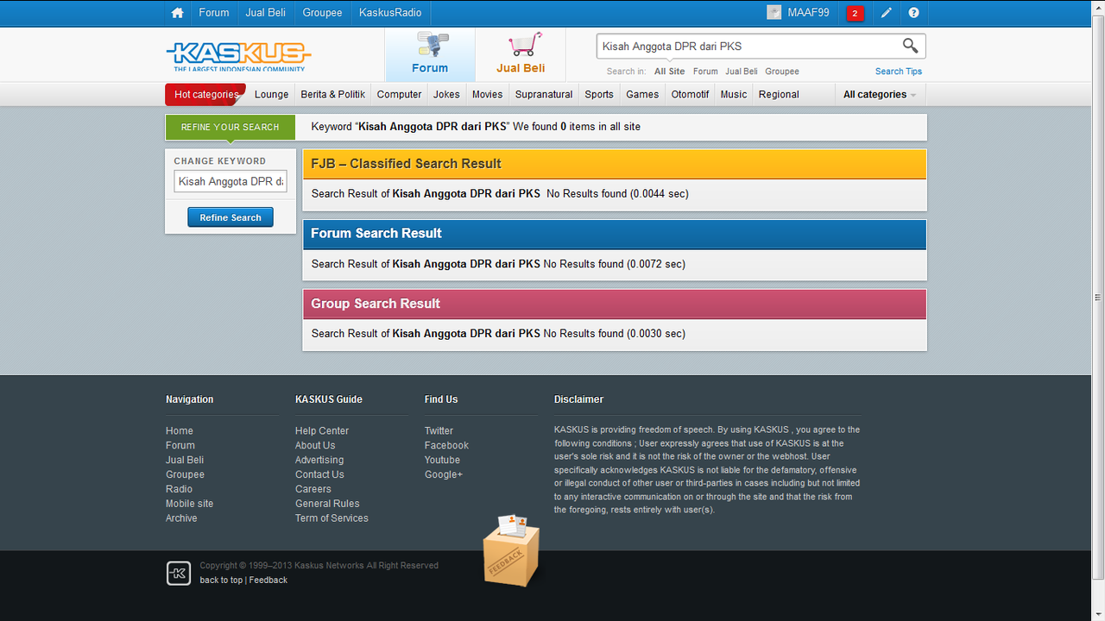1105x621 pixels.
Task: Open the red notifications badge showing 2
Action: coord(856,13)
